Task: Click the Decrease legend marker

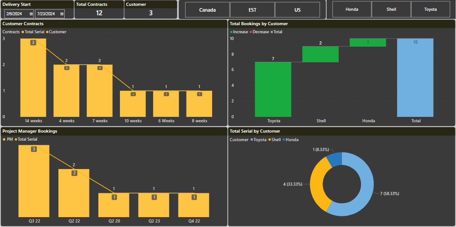Action: 251,32
